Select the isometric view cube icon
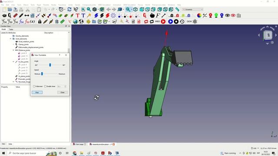 pos(136,10)
